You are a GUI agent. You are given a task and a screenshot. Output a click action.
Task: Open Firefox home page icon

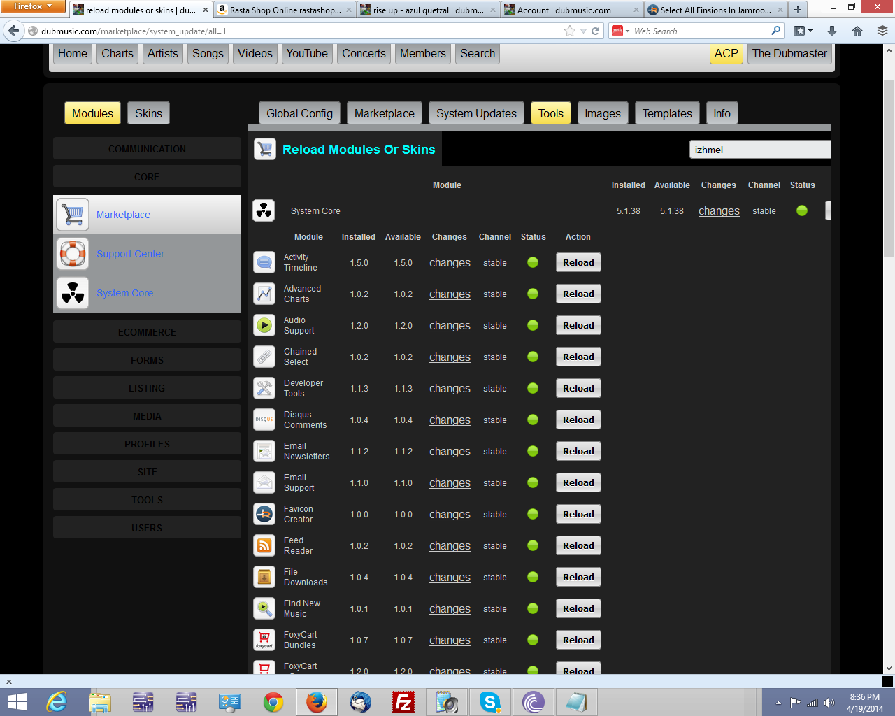(857, 31)
